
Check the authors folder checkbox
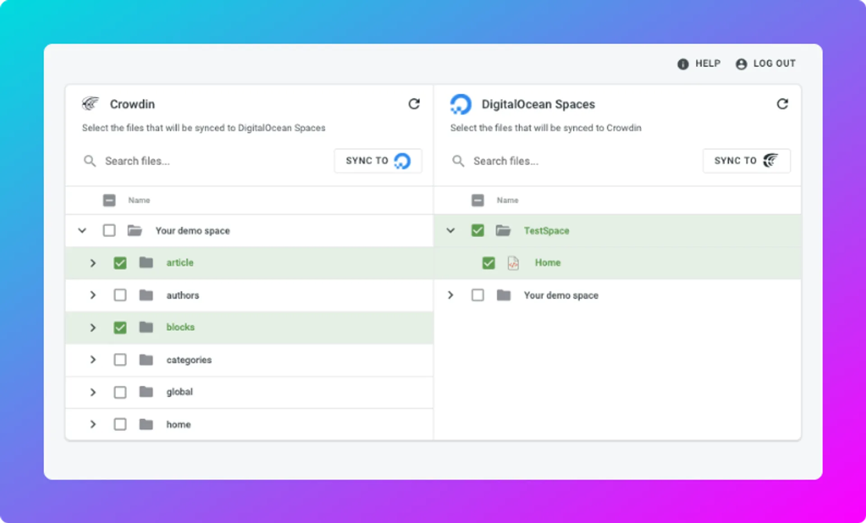click(x=120, y=295)
